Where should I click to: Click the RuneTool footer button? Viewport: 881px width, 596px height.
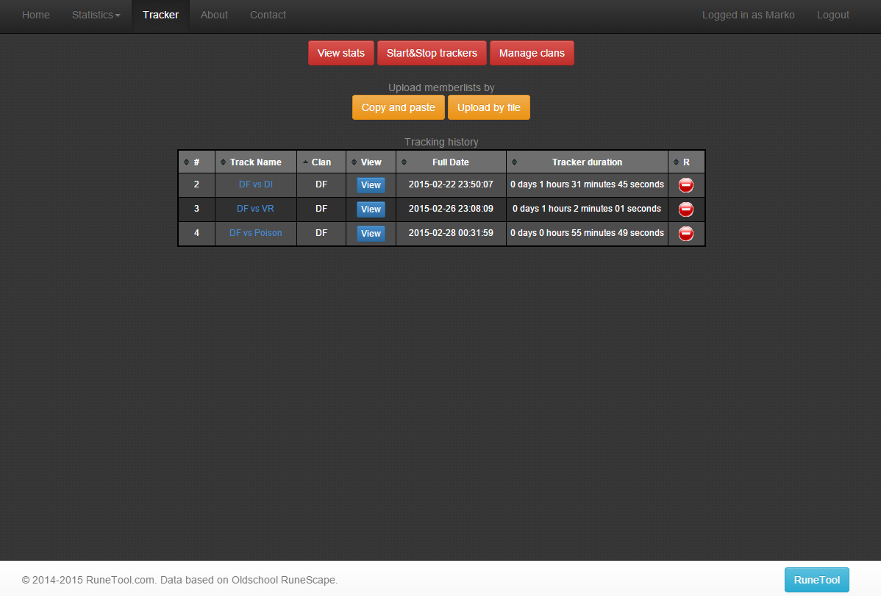(816, 580)
